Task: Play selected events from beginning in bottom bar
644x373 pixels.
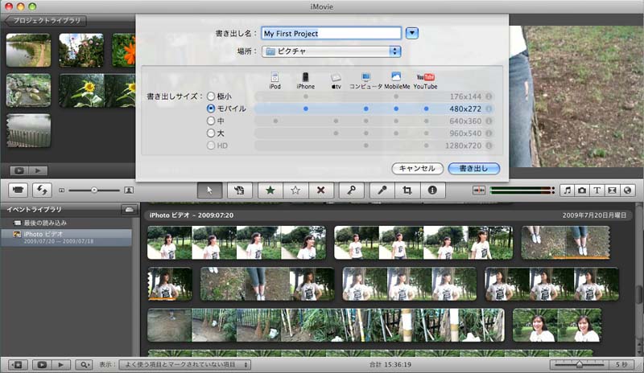Action: (61, 364)
